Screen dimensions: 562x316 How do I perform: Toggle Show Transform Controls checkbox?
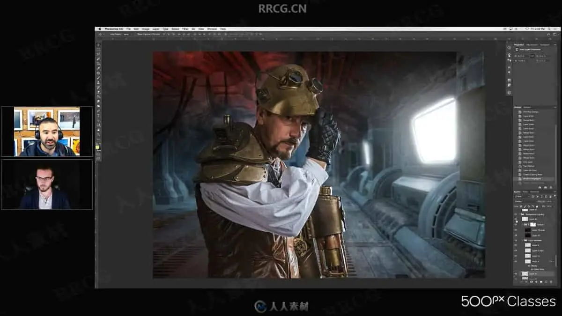click(x=135, y=34)
